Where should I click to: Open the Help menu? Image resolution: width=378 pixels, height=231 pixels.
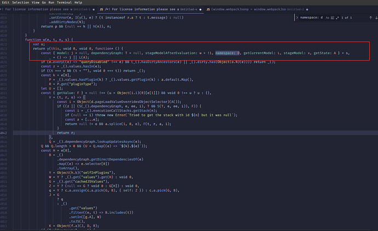[78, 2]
